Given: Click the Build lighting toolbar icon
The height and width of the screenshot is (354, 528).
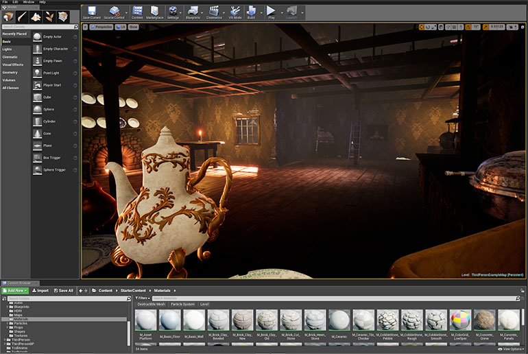Looking at the screenshot, I should (251, 12).
